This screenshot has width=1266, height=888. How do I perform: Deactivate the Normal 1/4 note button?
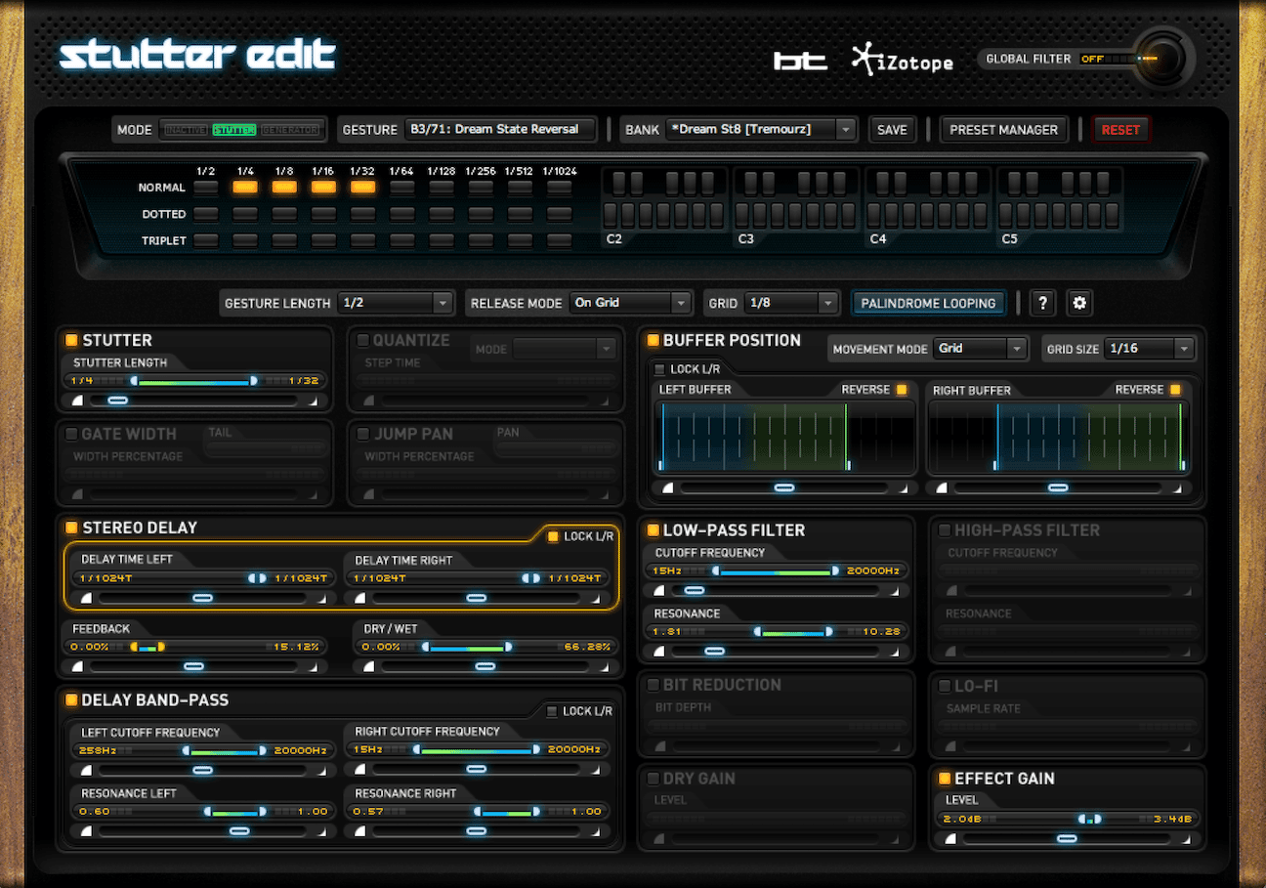[244, 187]
